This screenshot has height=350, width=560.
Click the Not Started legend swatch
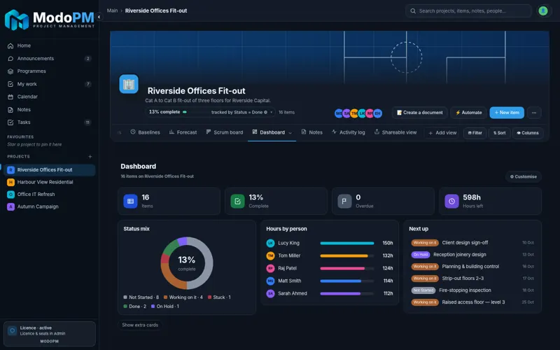125,297
